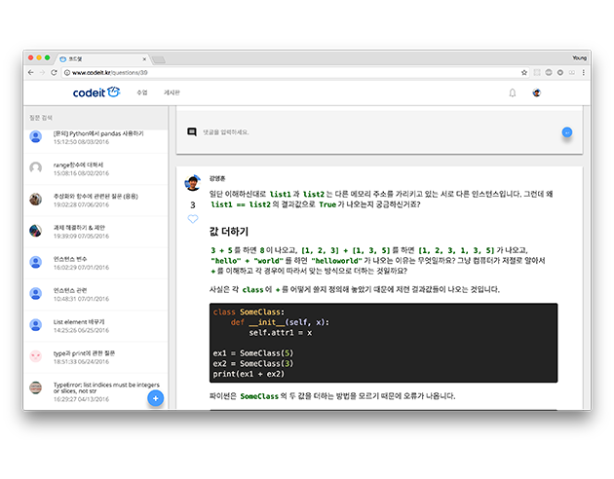Open the notifications bell
614x479 pixels.
pyautogui.click(x=513, y=92)
